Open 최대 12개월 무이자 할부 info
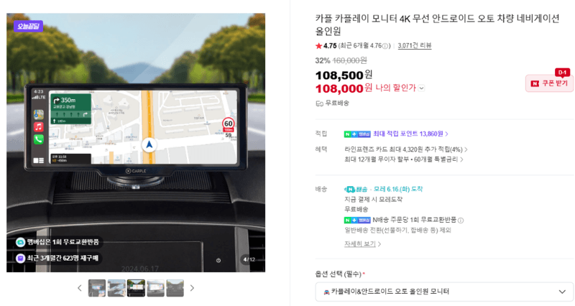The height and width of the screenshot is (306, 575). (x=403, y=159)
